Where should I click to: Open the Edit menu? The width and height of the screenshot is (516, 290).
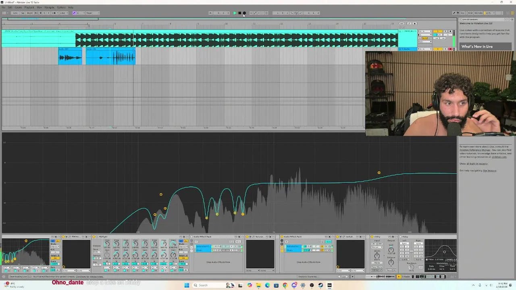tap(10, 7)
